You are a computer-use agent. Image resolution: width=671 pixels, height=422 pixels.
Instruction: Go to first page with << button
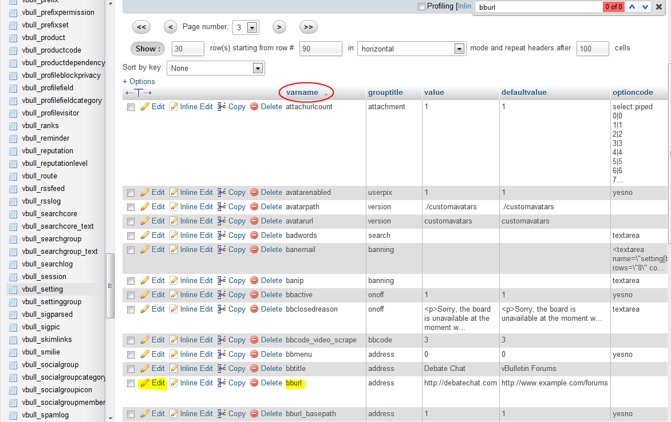pyautogui.click(x=141, y=27)
